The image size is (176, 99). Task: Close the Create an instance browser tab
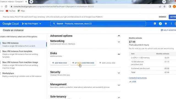coord(26,2)
